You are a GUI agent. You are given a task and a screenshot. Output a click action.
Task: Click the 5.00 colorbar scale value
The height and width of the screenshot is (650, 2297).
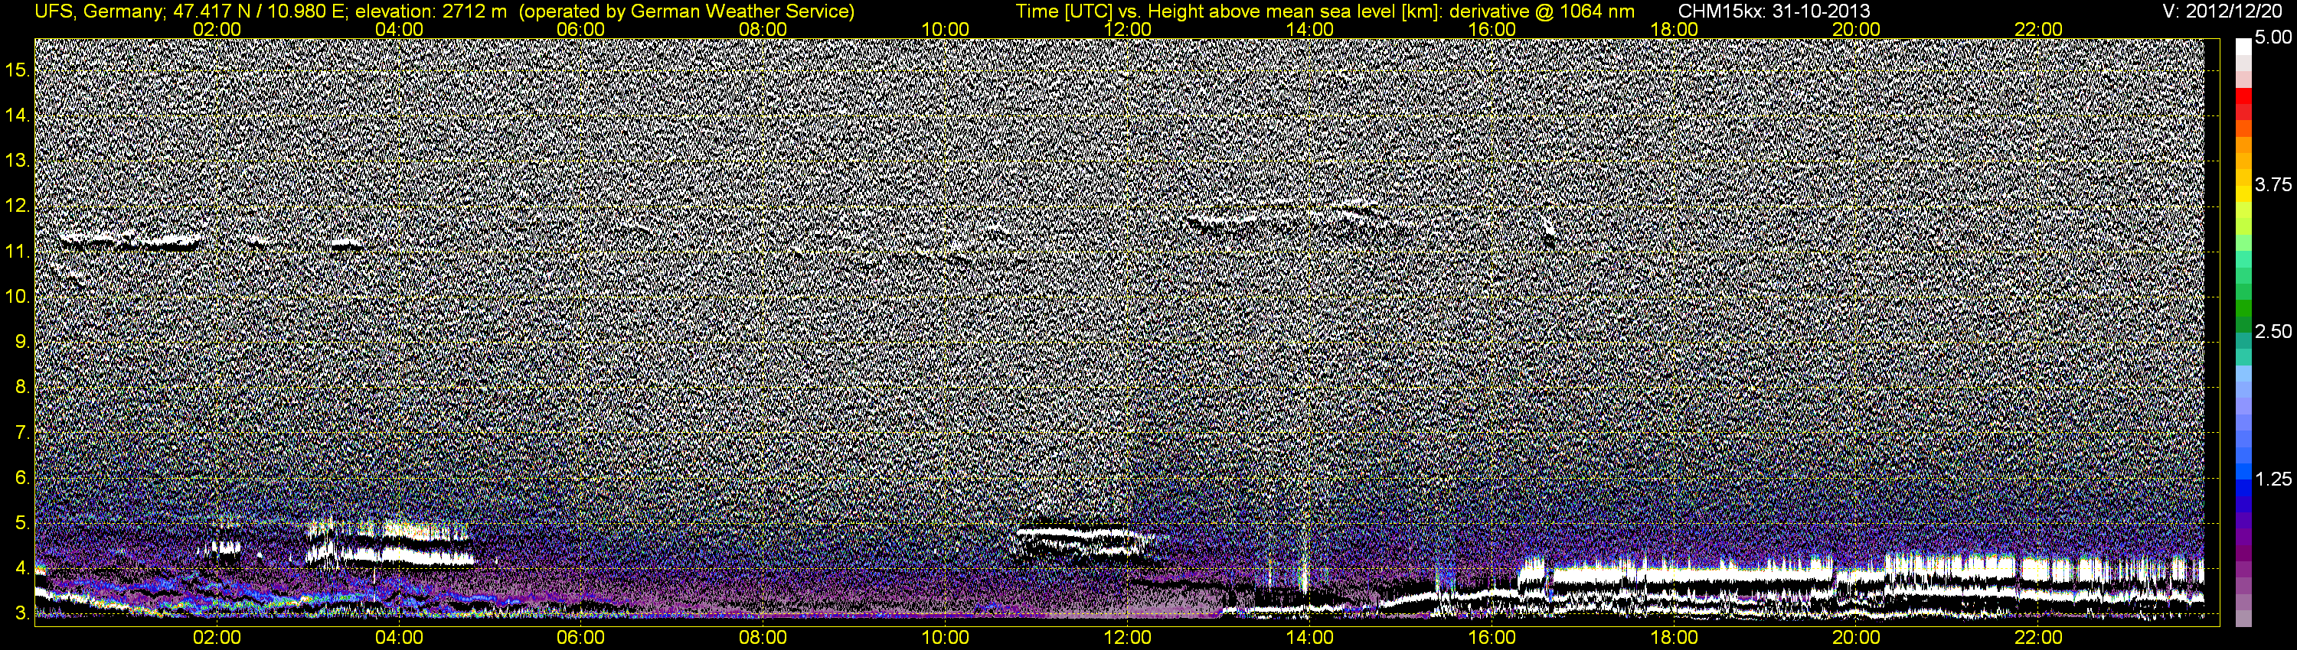[2273, 37]
